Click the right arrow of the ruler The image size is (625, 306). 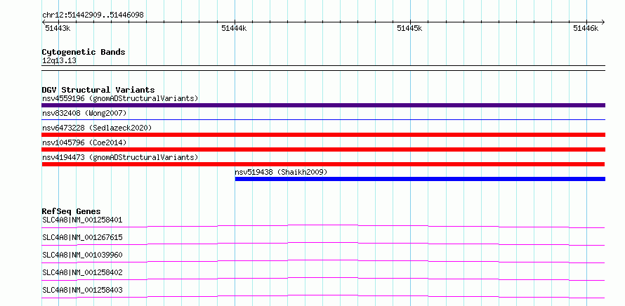pos(603,22)
